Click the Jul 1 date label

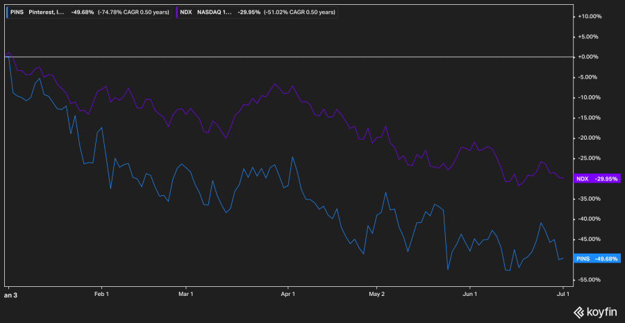click(x=562, y=295)
